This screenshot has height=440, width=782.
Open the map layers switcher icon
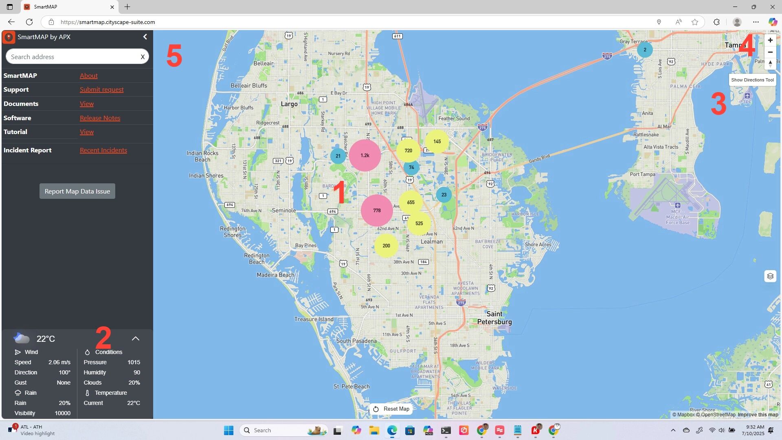(770, 276)
